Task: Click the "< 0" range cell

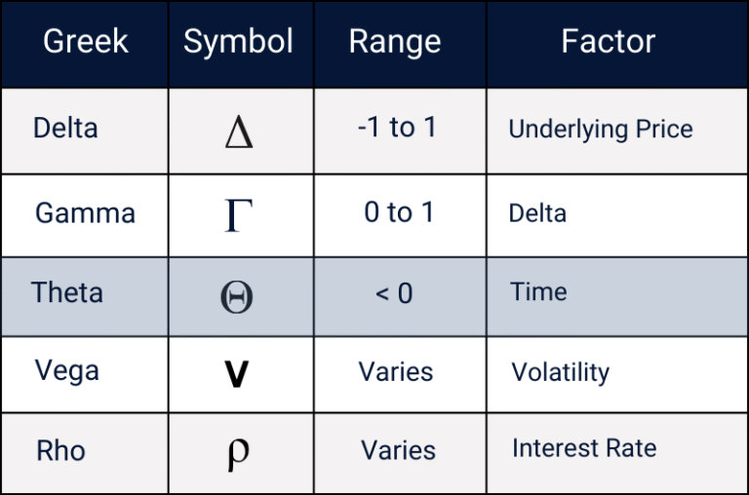Action: [395, 292]
